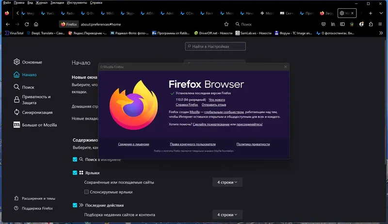
Task: Uncheck the Последние действия checkbox
Action: click(75, 205)
